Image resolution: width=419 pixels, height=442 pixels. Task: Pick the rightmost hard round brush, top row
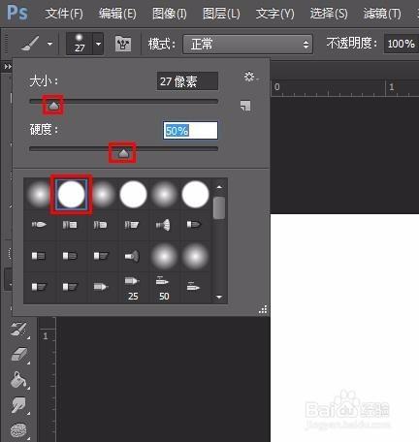pos(195,194)
